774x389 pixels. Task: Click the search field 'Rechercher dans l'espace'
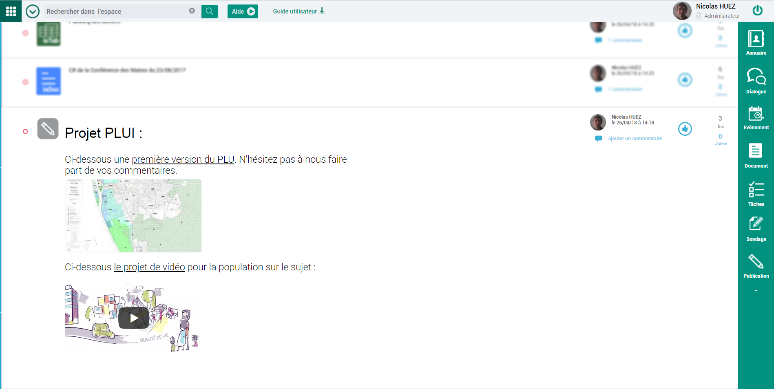point(116,11)
